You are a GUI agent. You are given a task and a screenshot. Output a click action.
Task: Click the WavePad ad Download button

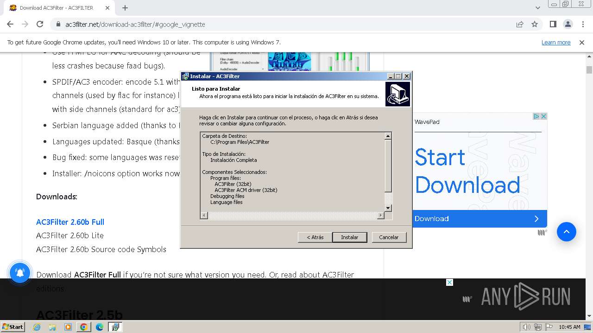479,219
